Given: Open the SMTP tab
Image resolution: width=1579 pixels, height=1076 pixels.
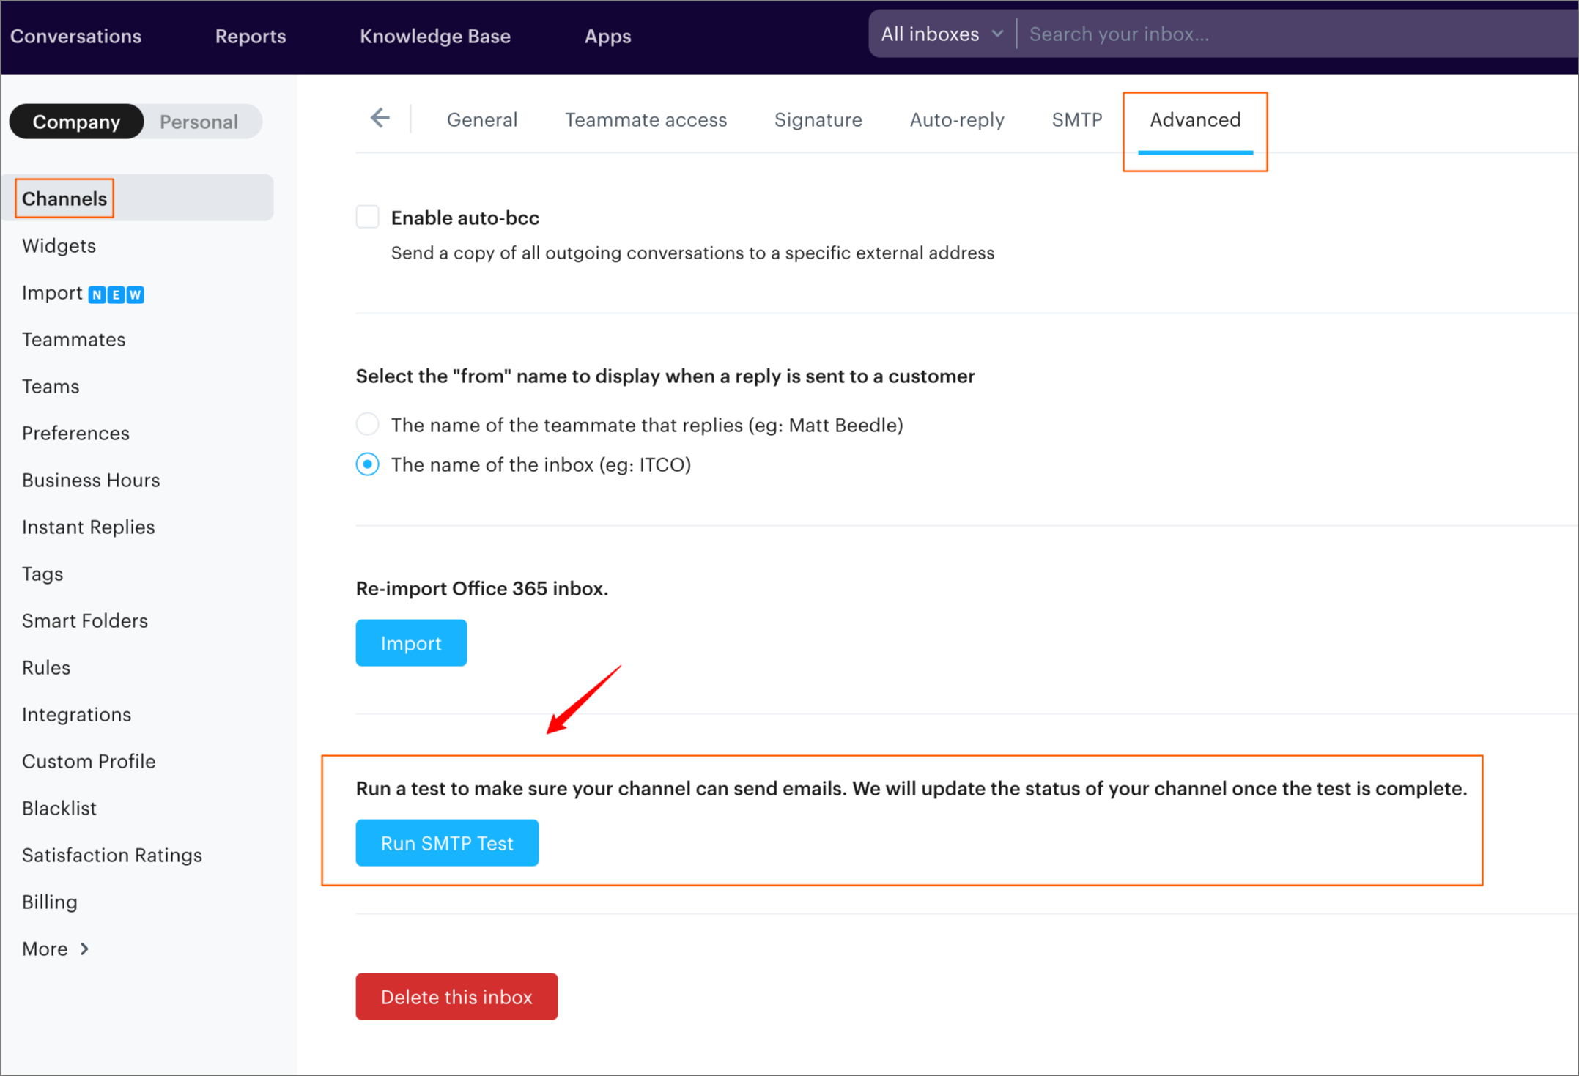Looking at the screenshot, I should [x=1076, y=119].
